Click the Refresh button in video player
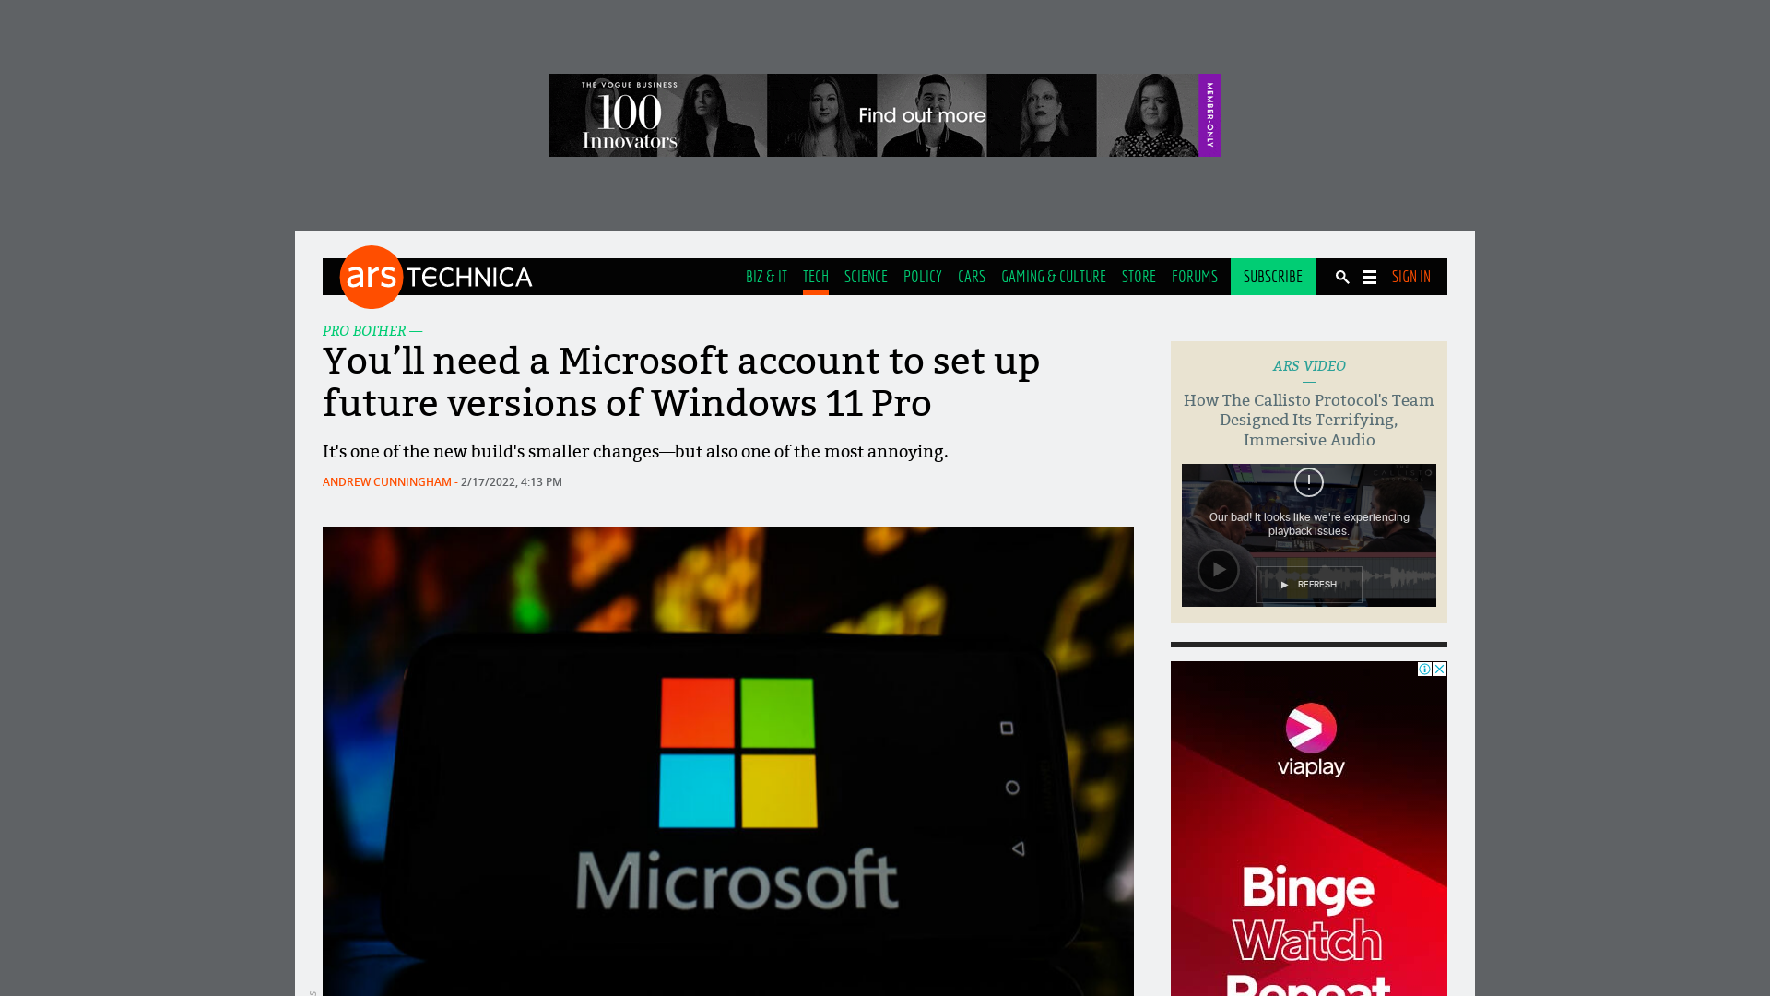This screenshot has height=996, width=1770. click(1308, 584)
